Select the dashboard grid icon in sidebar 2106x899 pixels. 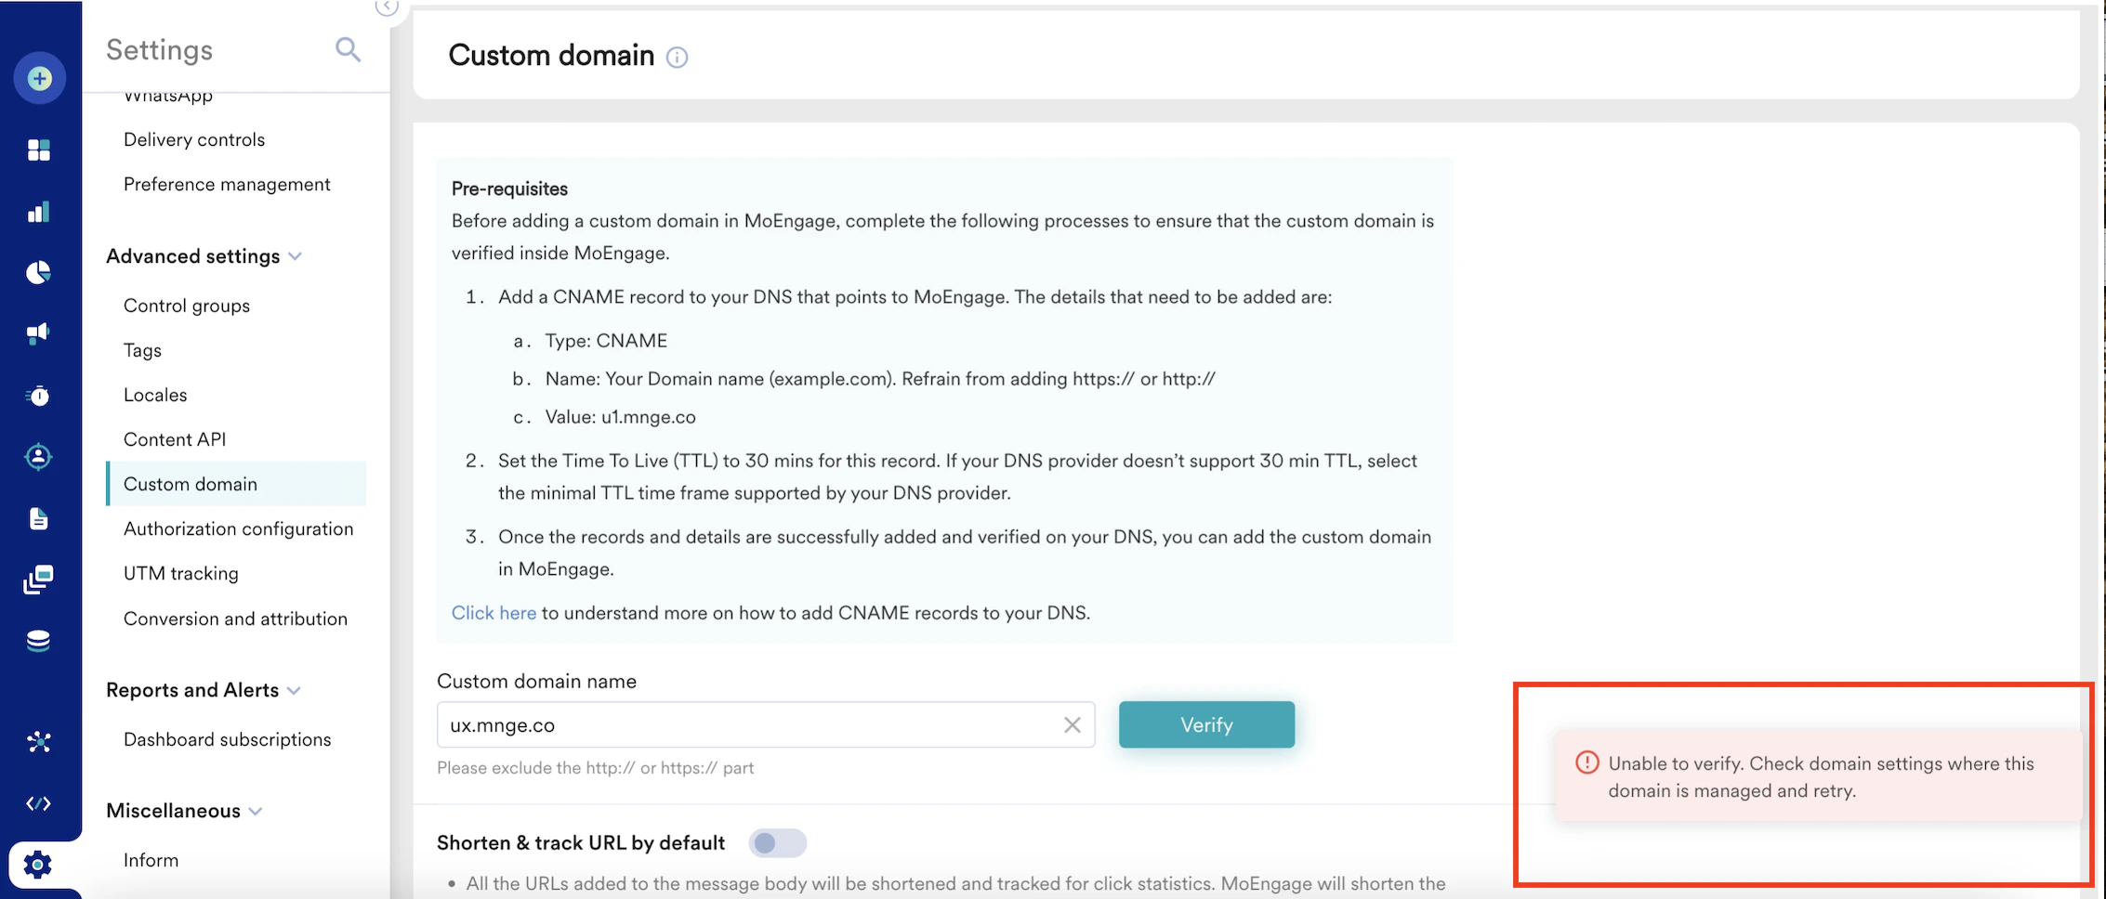(40, 150)
